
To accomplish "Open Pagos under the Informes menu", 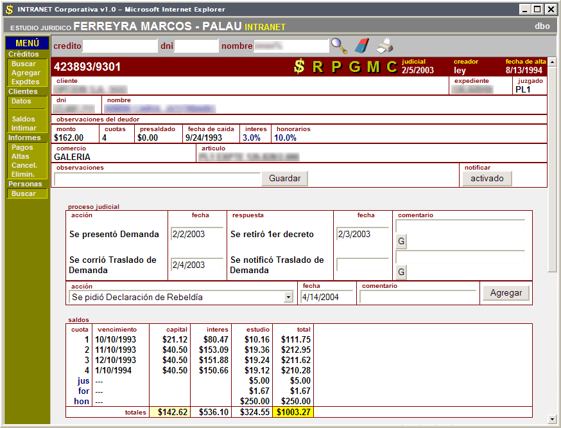I will pyautogui.click(x=22, y=148).
